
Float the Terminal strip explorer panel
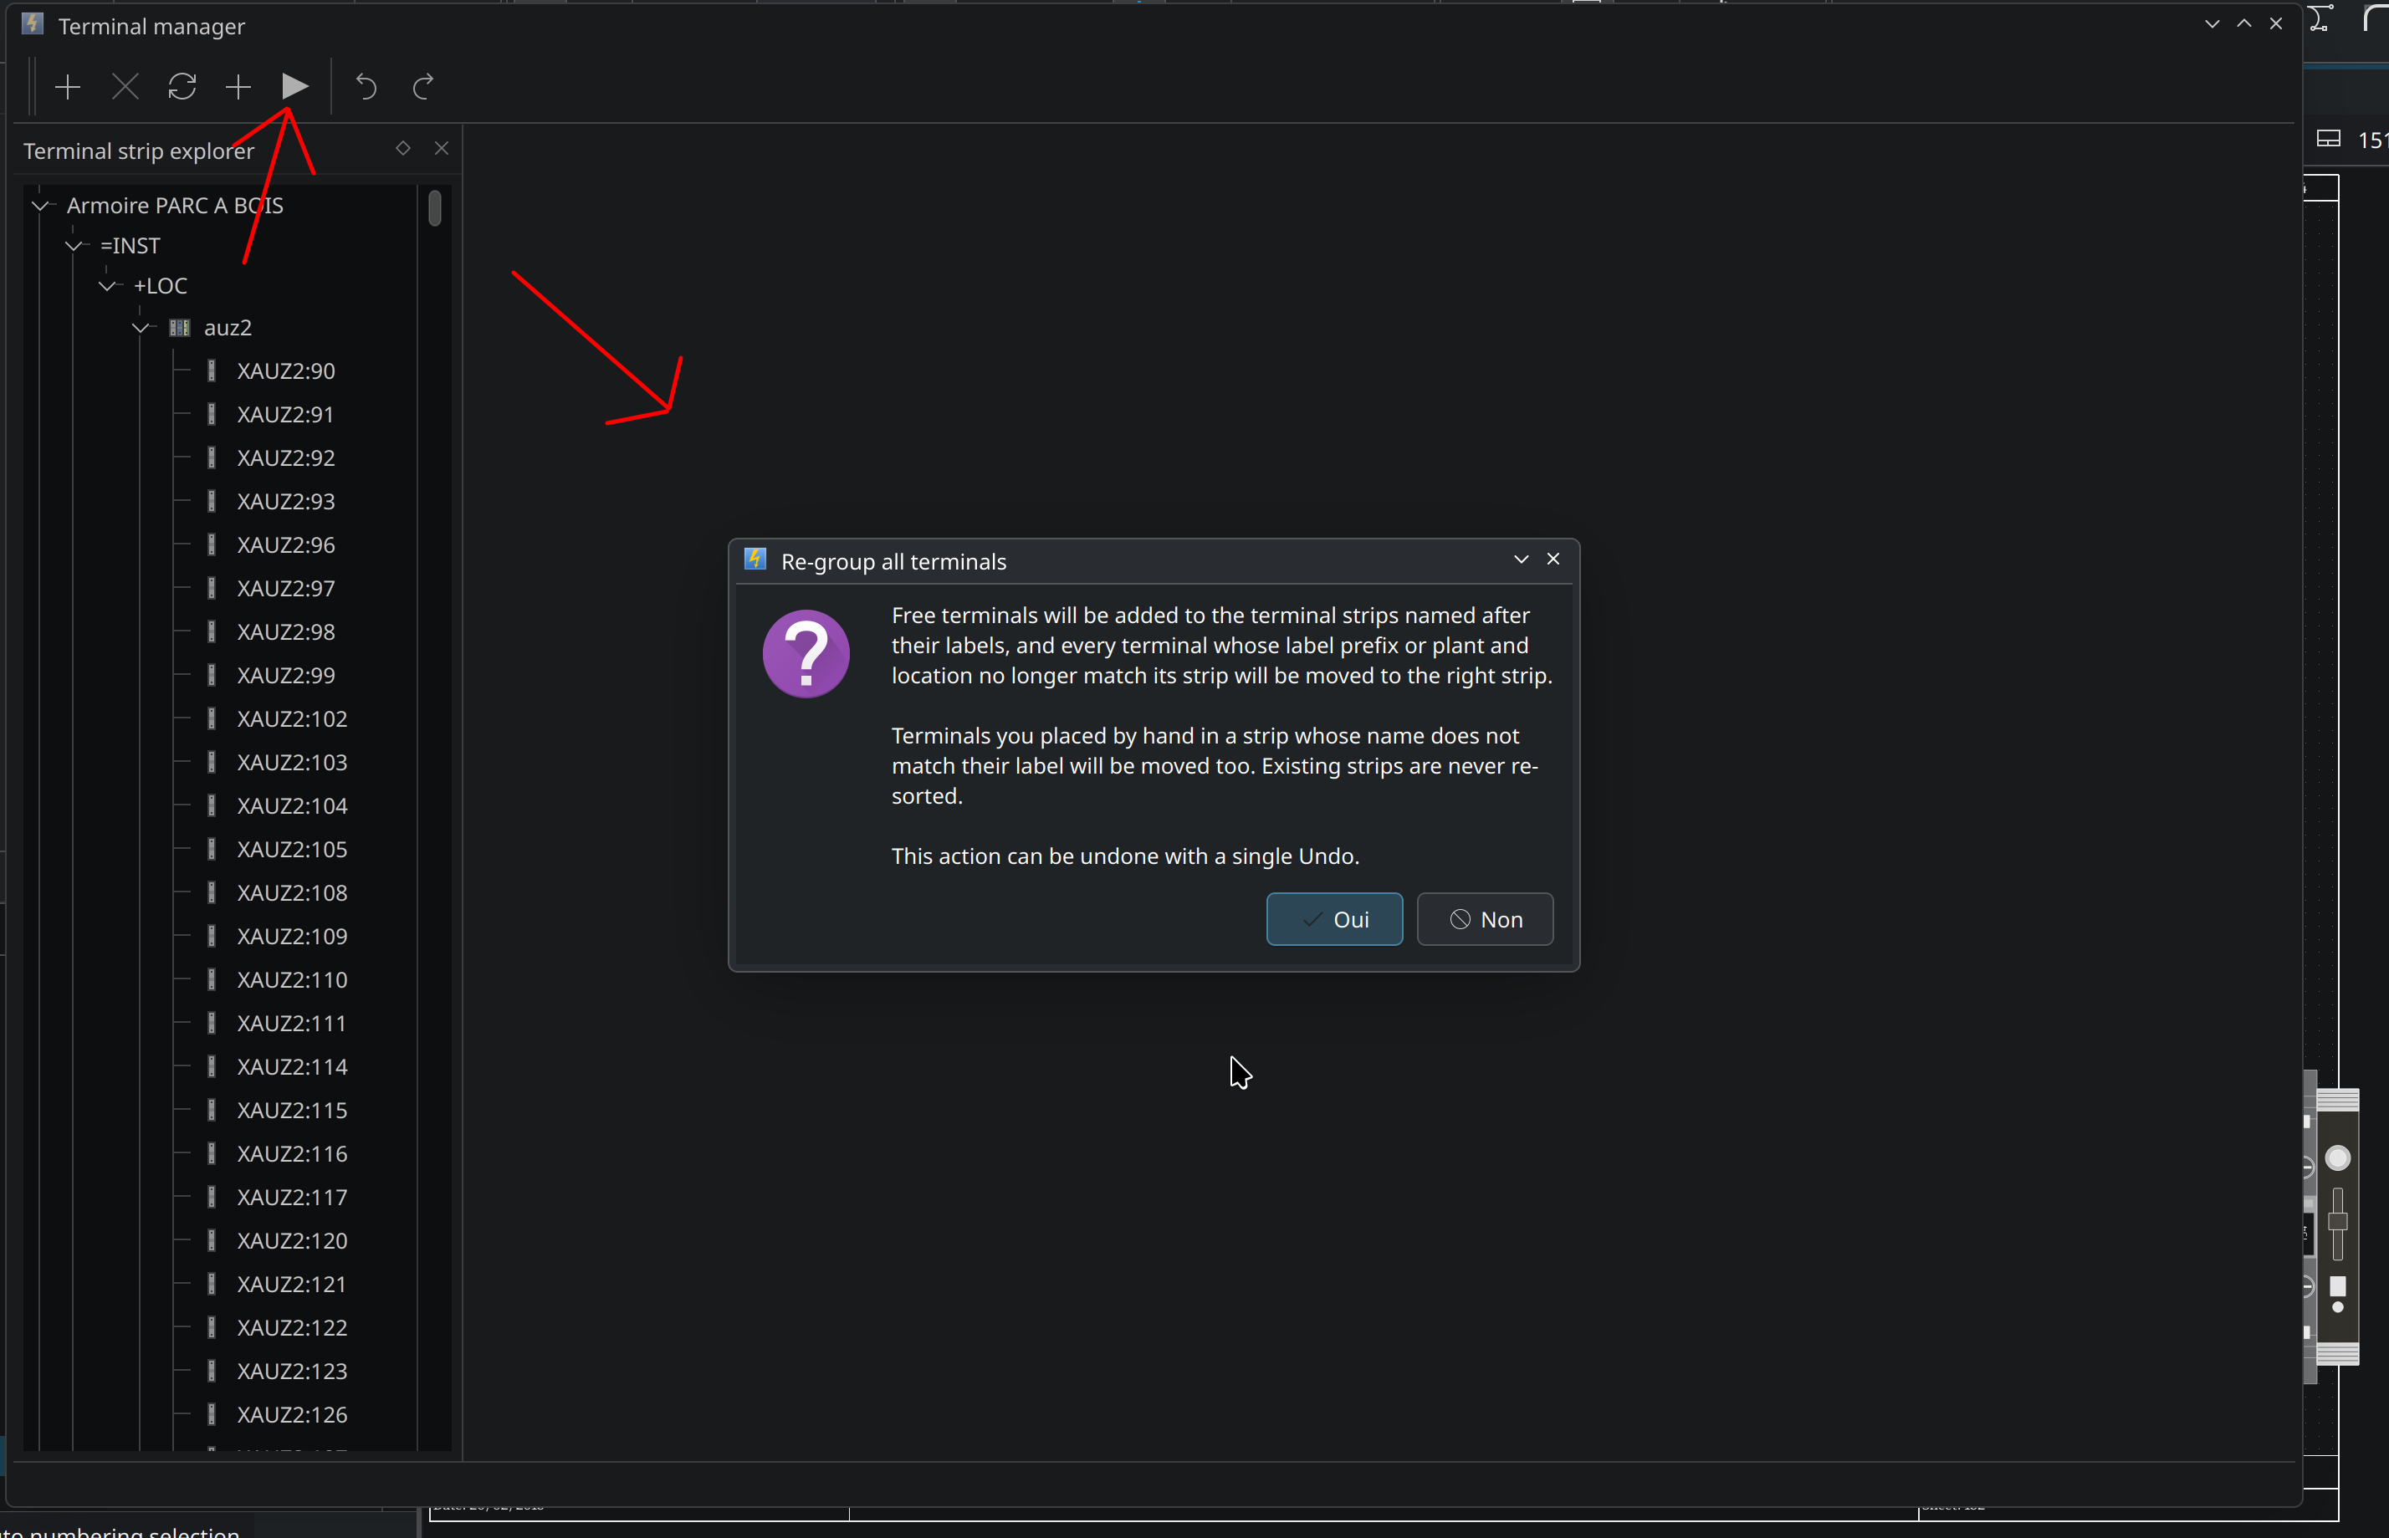tap(403, 148)
